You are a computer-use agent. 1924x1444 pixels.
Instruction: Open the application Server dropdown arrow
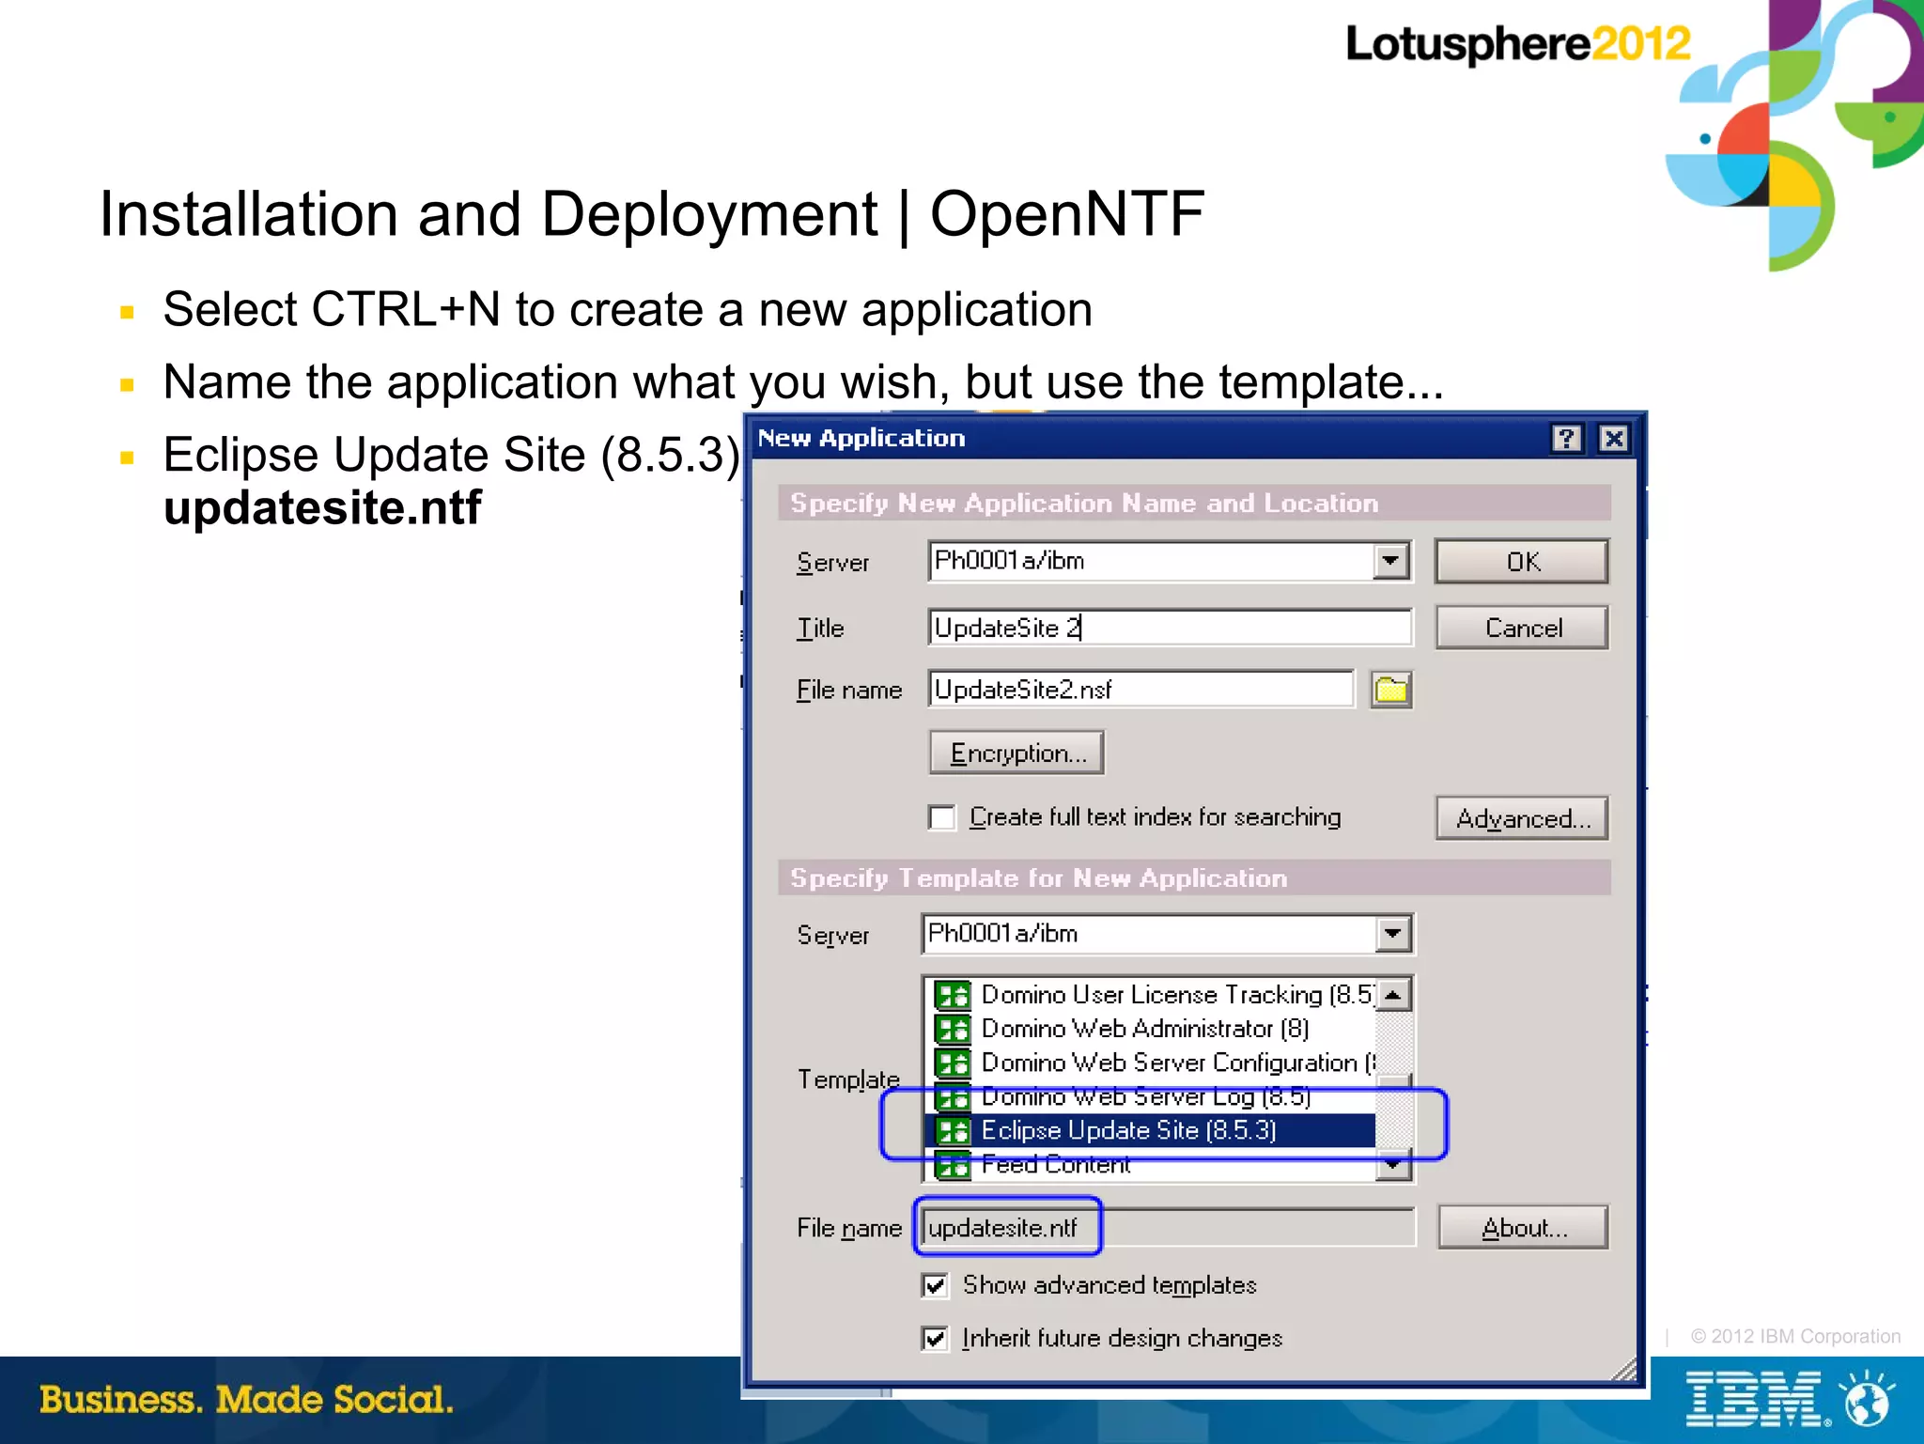[x=1390, y=561]
